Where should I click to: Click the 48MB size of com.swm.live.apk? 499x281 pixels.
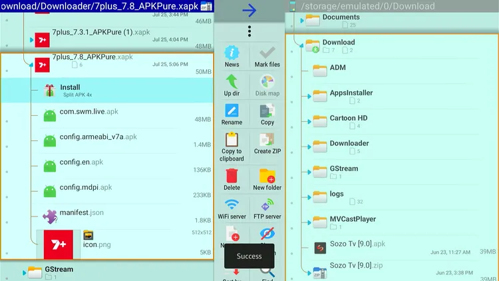pyautogui.click(x=203, y=119)
